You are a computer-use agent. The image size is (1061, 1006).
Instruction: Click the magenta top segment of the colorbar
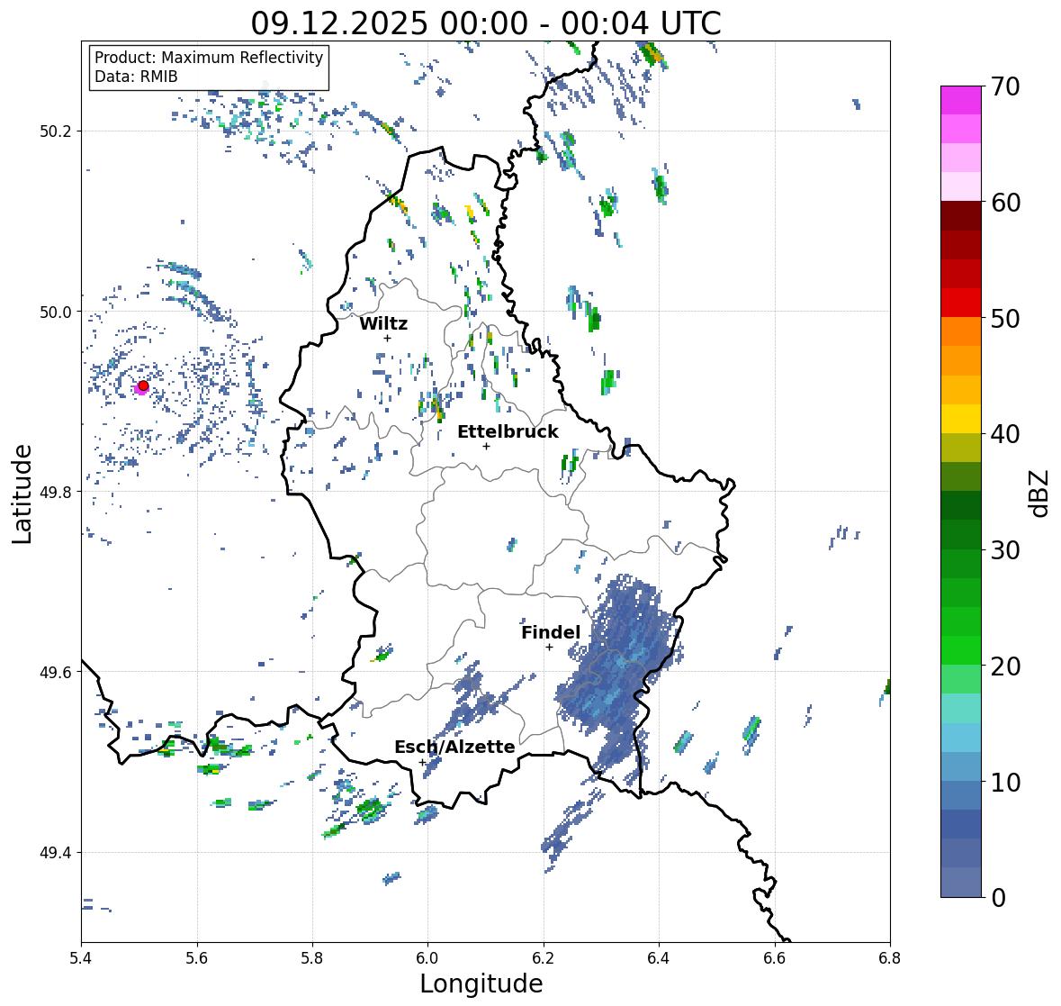tap(961, 100)
